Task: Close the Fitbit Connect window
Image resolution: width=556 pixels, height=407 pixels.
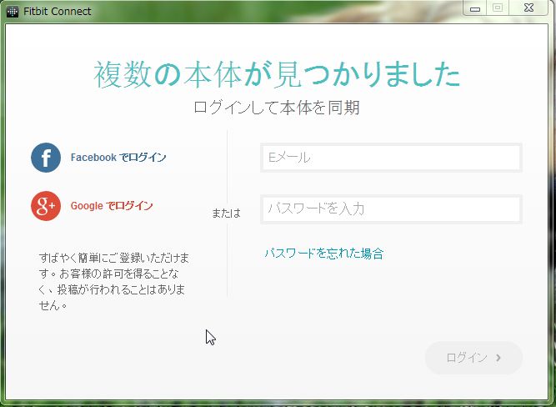Action: point(528,8)
